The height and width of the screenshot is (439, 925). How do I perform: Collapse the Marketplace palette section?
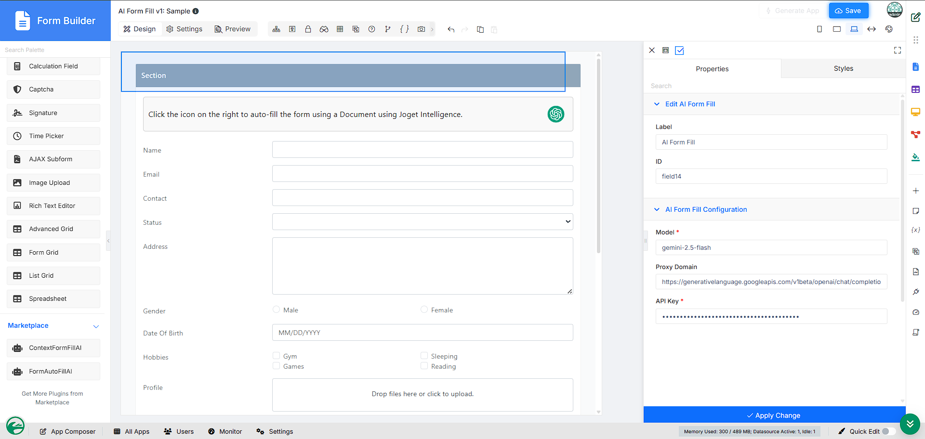click(x=96, y=326)
